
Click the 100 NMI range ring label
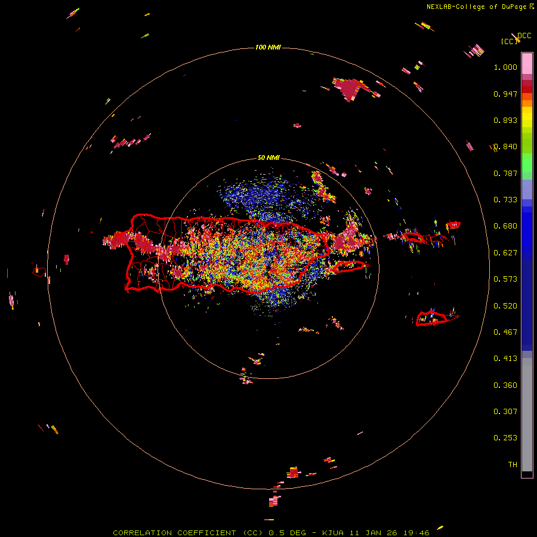click(x=268, y=47)
